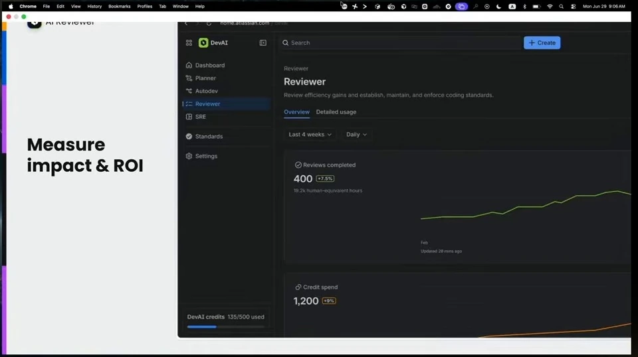Switch to the Overview tab
This screenshot has height=357, width=638.
point(296,112)
